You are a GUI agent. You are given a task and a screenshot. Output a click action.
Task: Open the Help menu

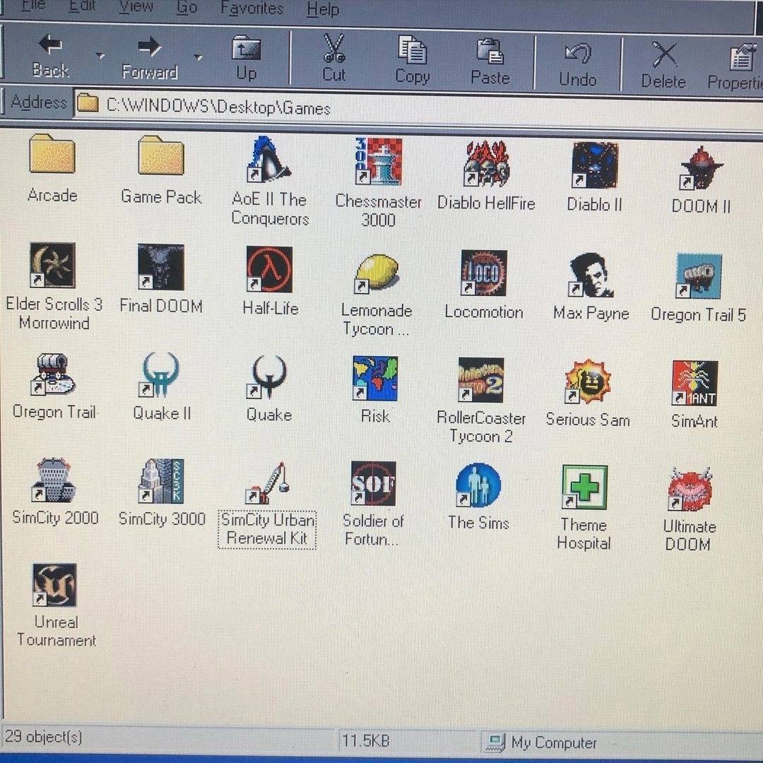click(x=323, y=9)
